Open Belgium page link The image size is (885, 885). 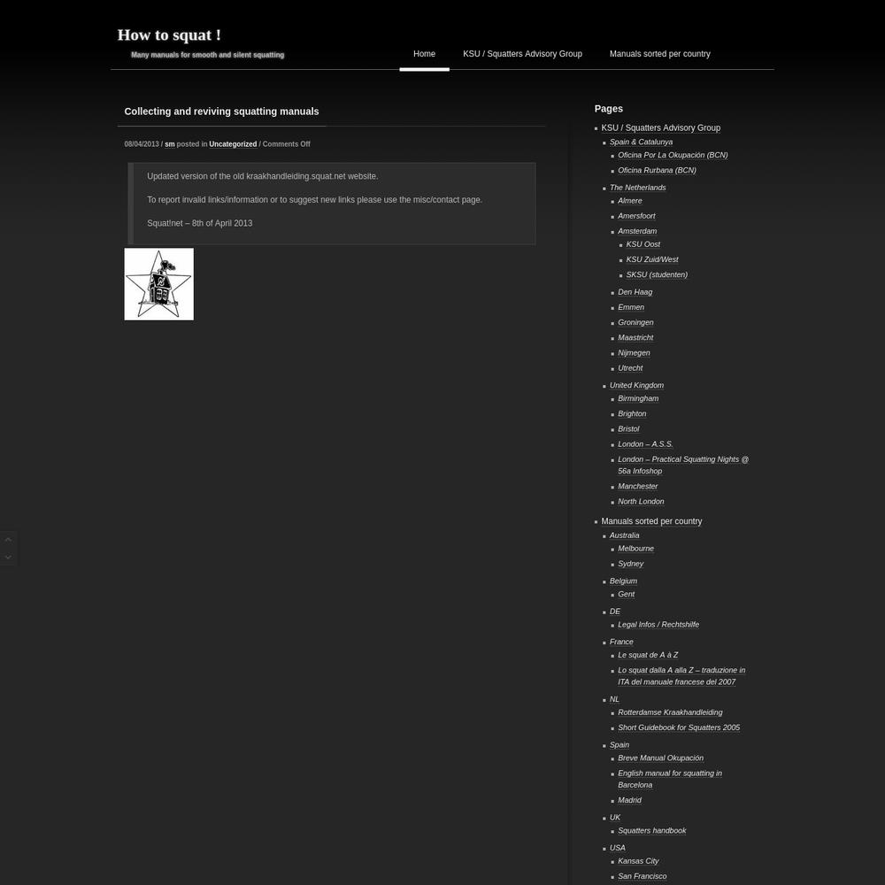(x=623, y=581)
